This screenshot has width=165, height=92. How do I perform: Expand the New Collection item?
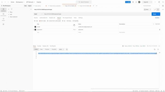9,17
